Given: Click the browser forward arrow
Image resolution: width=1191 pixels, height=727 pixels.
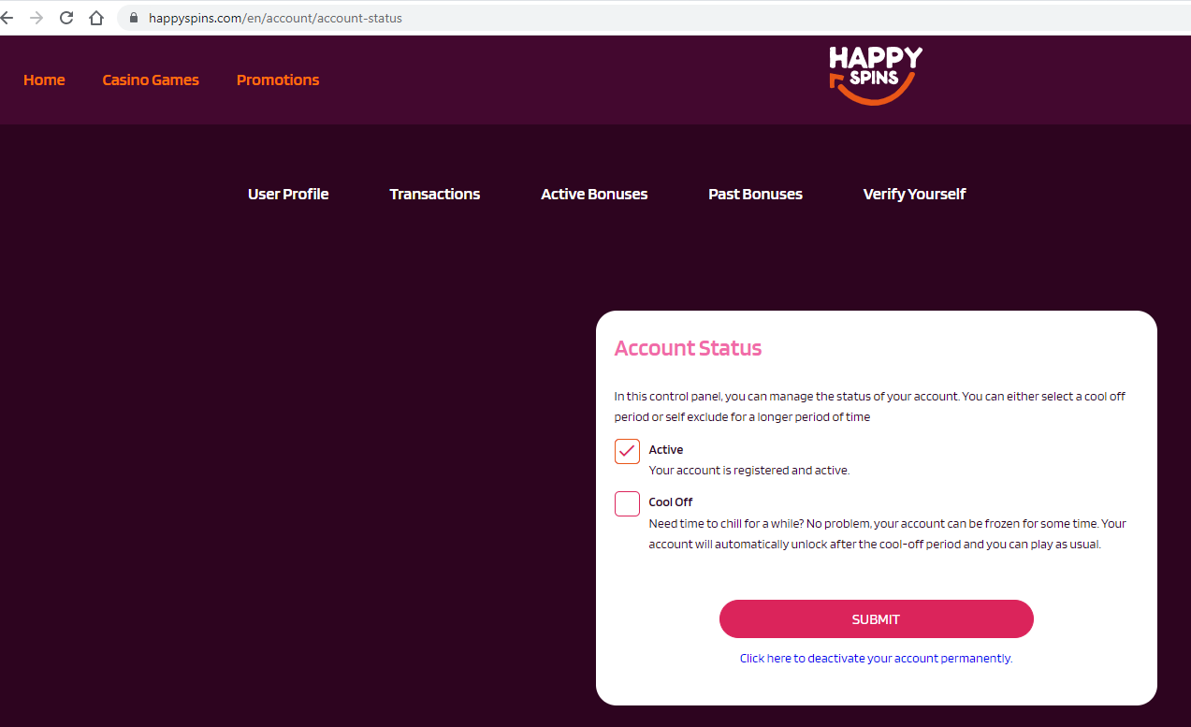Looking at the screenshot, I should [x=36, y=18].
